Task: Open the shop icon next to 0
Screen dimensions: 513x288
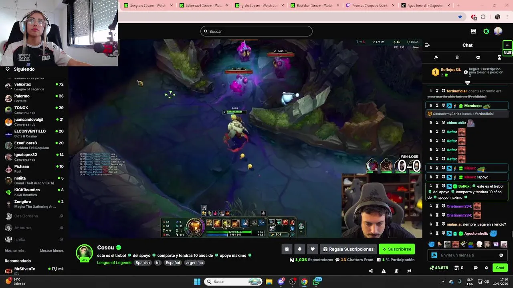Action: point(456,268)
